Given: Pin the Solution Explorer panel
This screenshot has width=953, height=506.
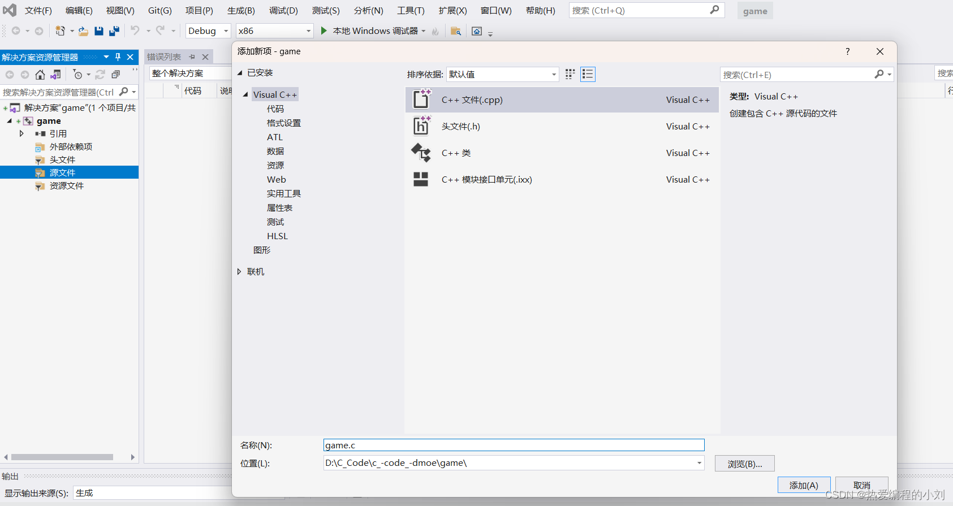Looking at the screenshot, I should 118,57.
